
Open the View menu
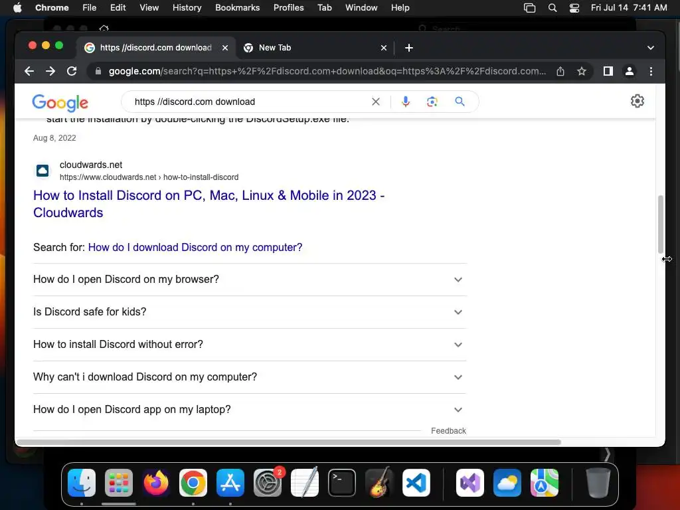coord(149,8)
